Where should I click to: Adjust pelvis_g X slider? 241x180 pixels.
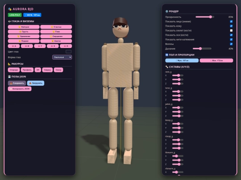[x=178, y=108]
